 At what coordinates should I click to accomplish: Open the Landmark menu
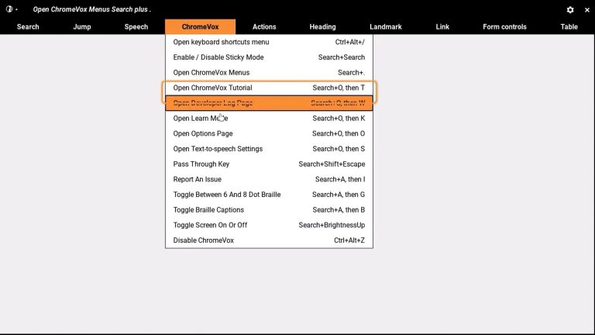(386, 27)
